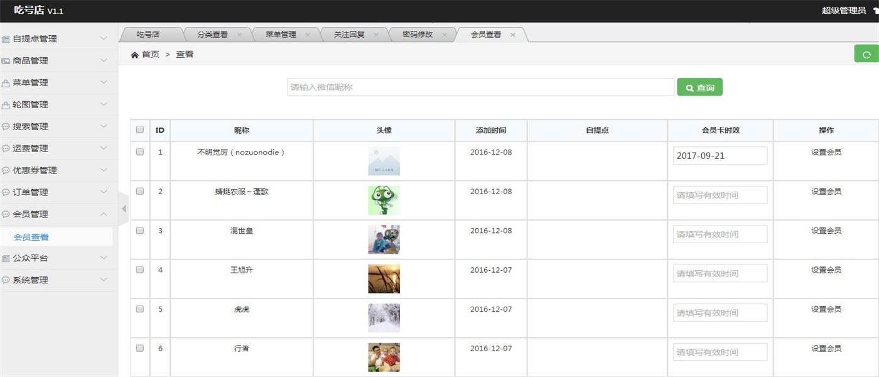Click the home icon in breadcrumb
The image size is (879, 377).
[134, 55]
